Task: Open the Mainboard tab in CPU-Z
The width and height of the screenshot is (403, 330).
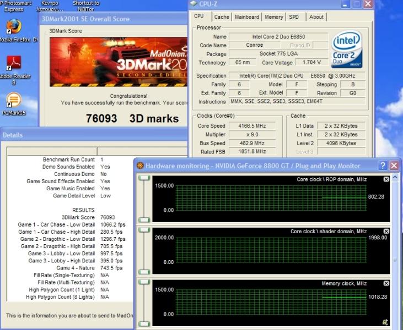Action: pyautogui.click(x=247, y=17)
